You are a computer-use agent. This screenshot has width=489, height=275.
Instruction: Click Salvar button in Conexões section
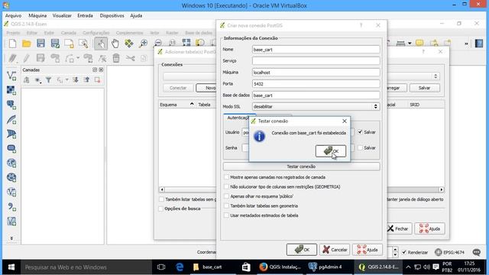coord(425,88)
